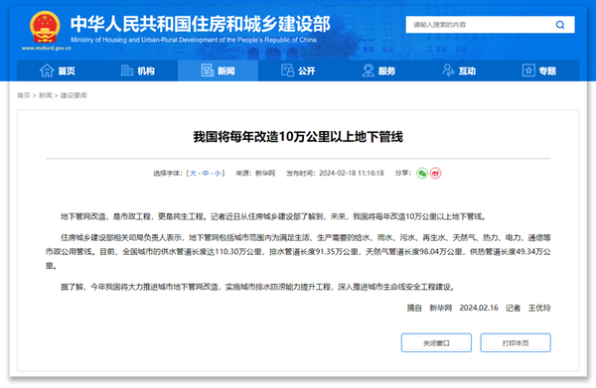Image resolution: width=596 pixels, height=388 pixels.
Task: Click the national emblem logo
Action: point(45,27)
